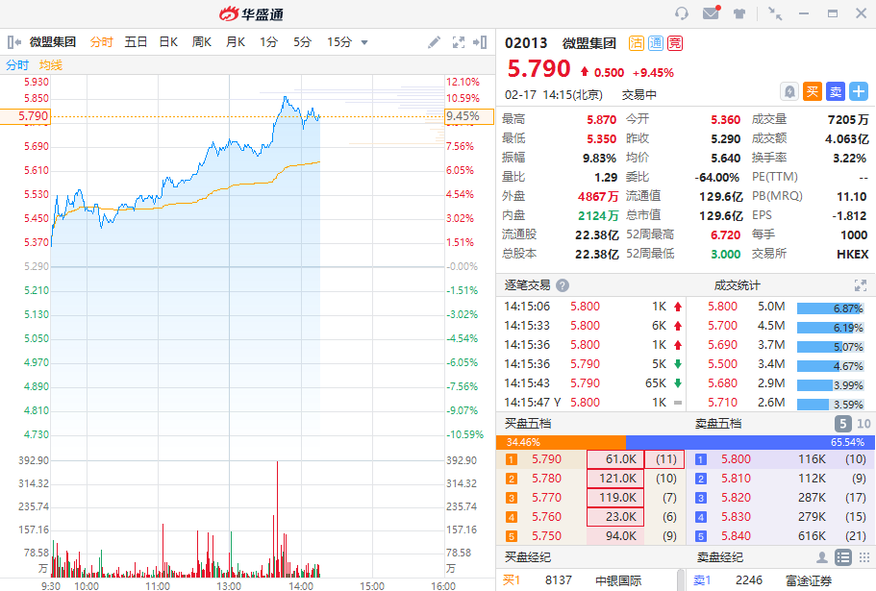The image size is (876, 591).
Task: Open the skin theme shirt icon
Action: [739, 13]
